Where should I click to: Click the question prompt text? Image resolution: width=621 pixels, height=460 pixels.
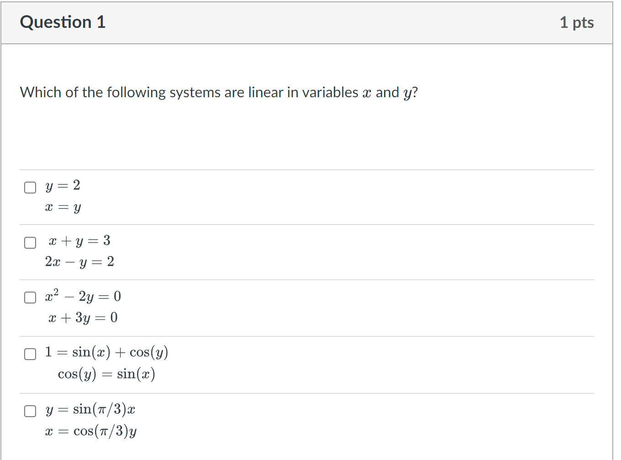pyautogui.click(x=218, y=92)
